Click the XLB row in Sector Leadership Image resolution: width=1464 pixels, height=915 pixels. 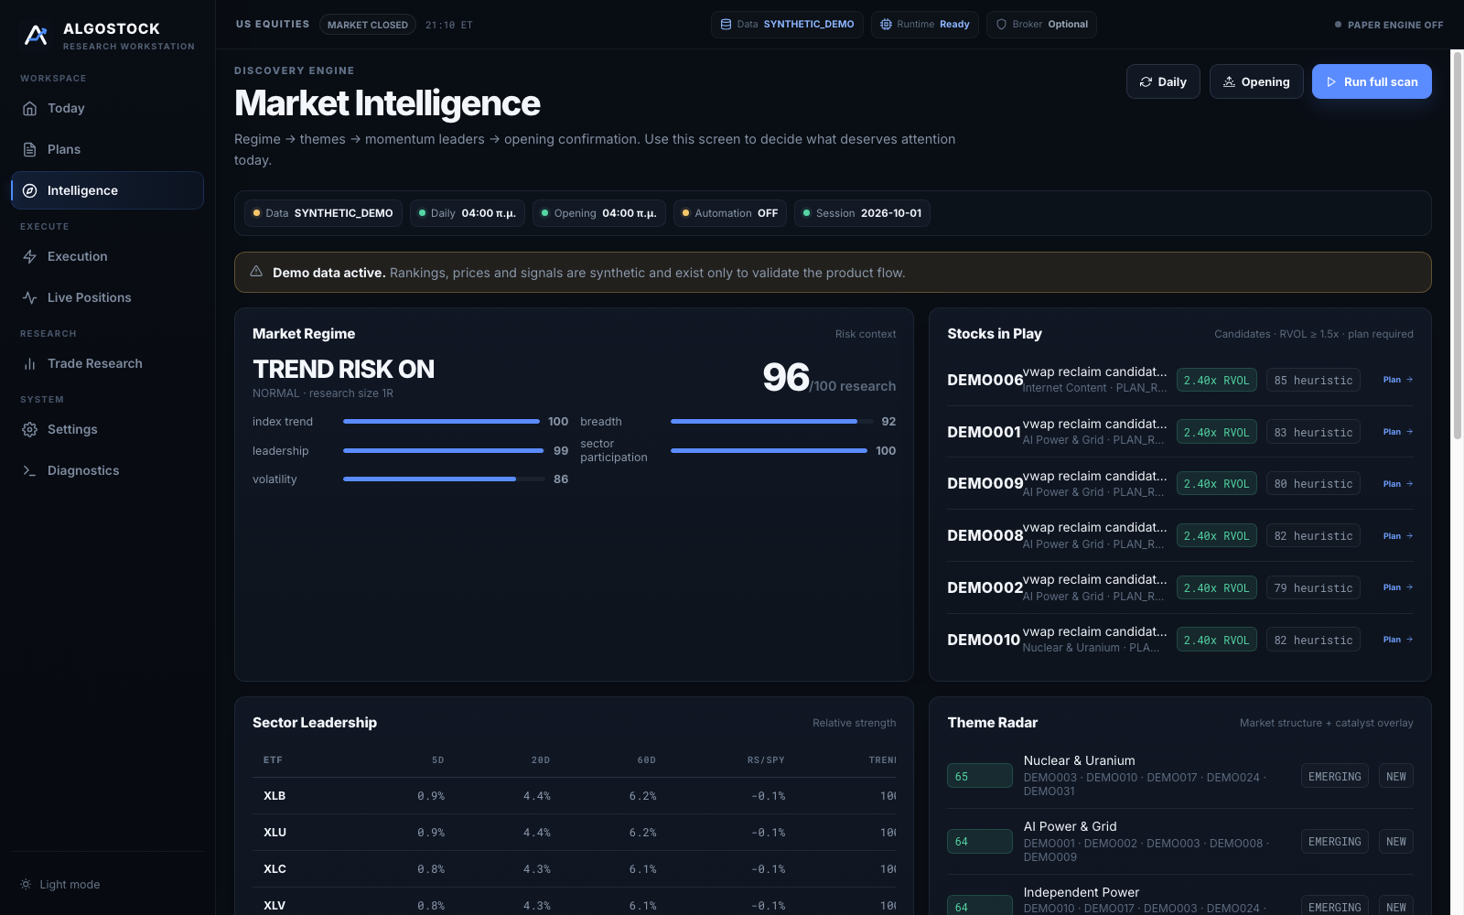[x=574, y=796]
